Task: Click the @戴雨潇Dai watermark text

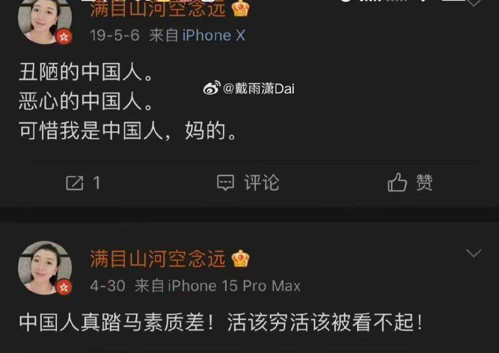Action: 259,89
